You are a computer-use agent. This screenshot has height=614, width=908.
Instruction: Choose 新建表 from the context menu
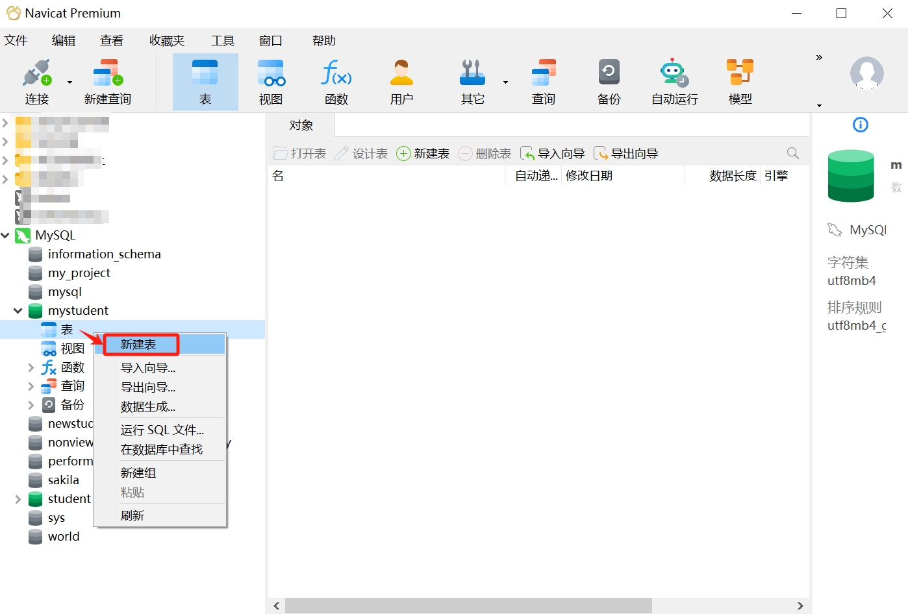[x=139, y=345]
